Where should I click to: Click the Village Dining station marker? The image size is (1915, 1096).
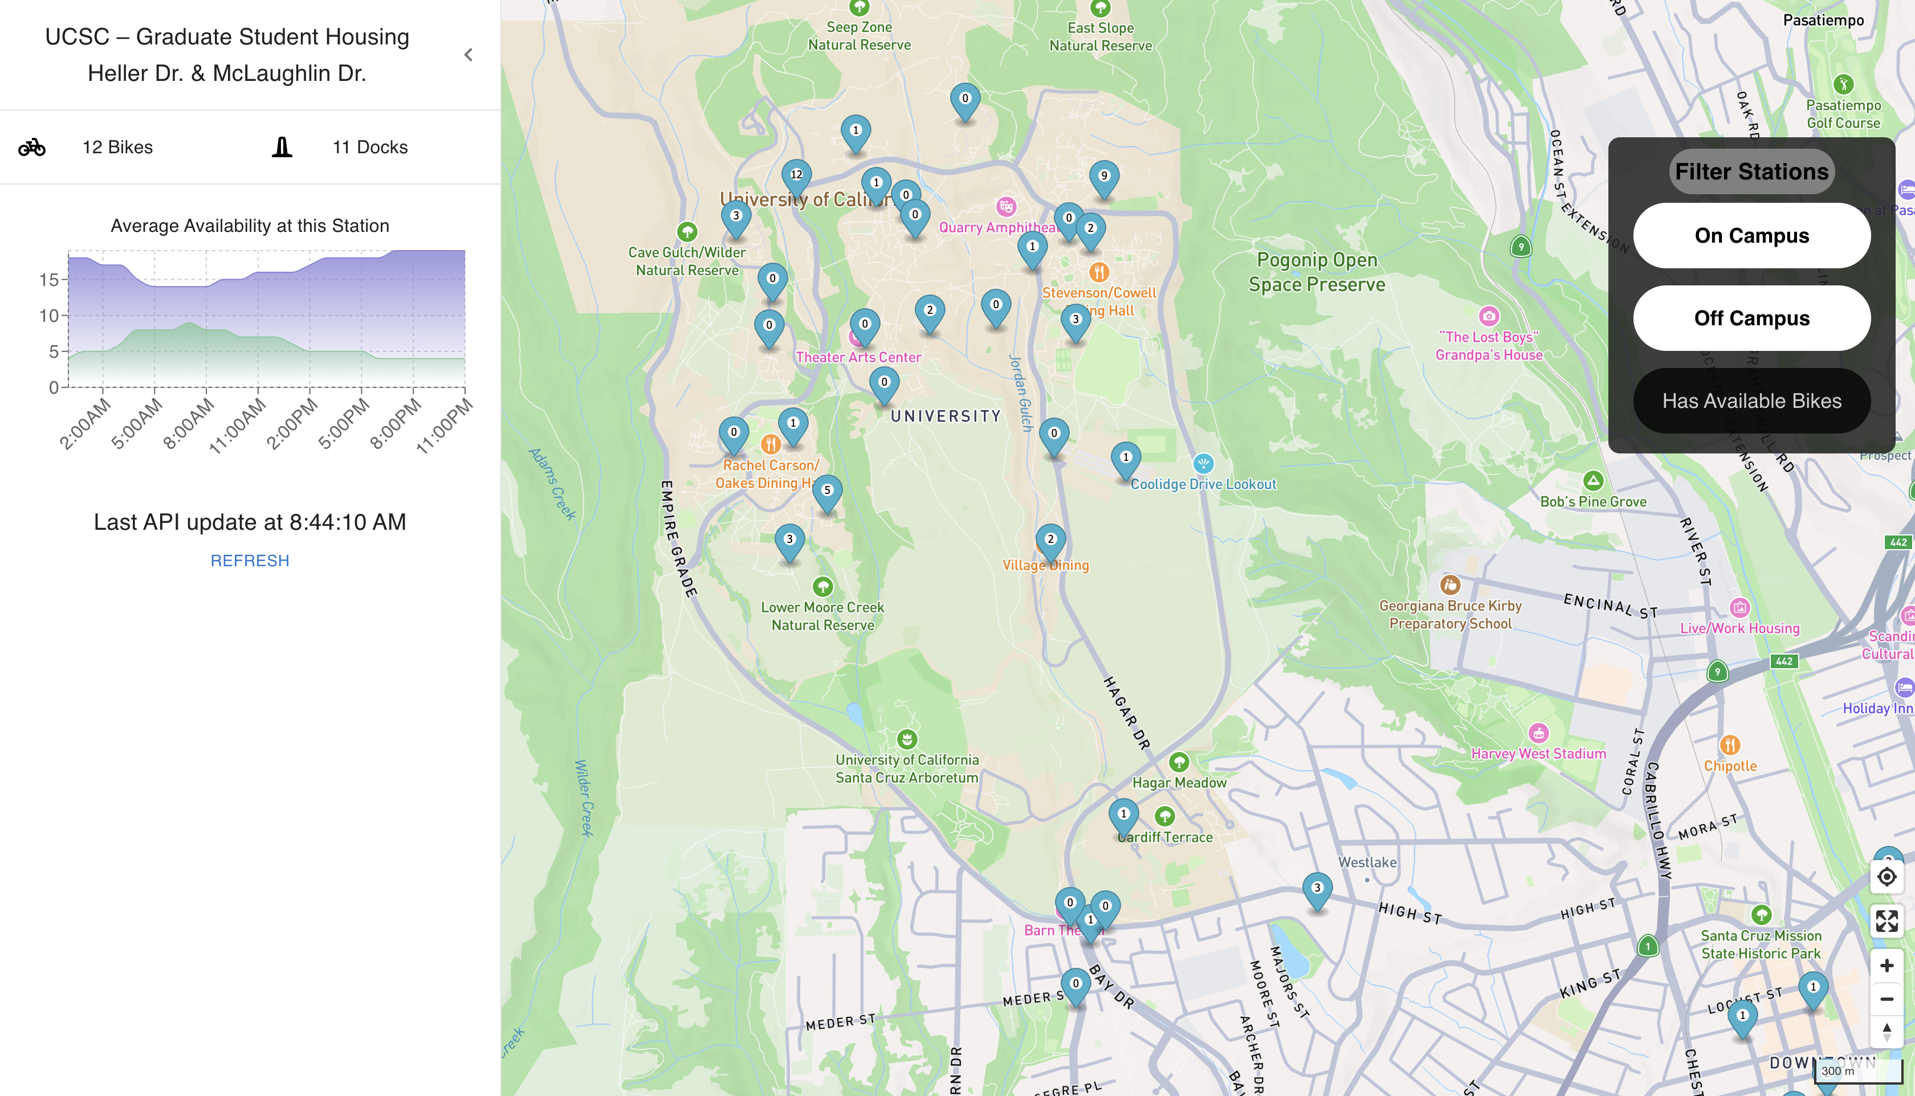tap(1050, 541)
